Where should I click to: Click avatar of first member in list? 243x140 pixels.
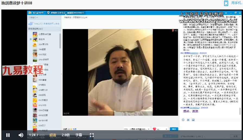point(35,34)
